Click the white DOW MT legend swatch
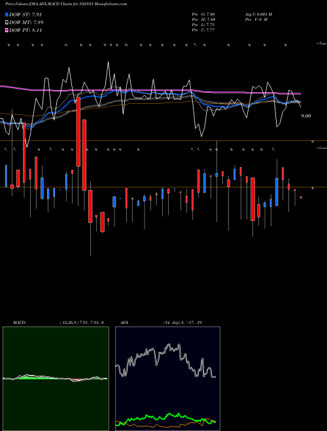Viewport: 327px width, 431px height. [7, 23]
